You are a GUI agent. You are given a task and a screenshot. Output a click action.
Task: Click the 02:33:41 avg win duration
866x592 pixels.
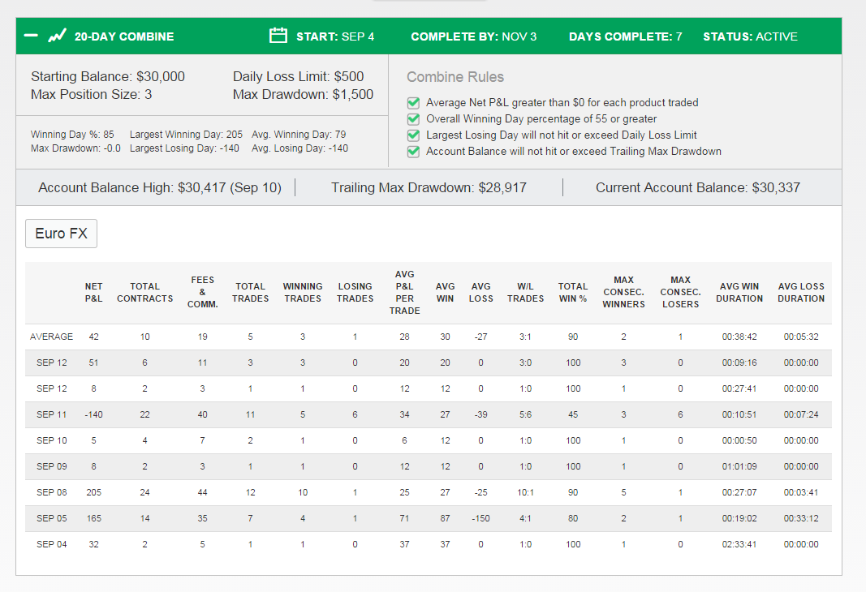pyautogui.click(x=739, y=544)
